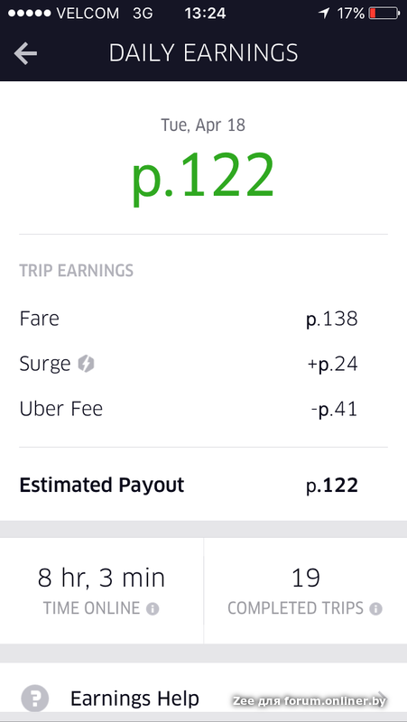Tap the 8 hr, 3 min time panel

(101, 591)
